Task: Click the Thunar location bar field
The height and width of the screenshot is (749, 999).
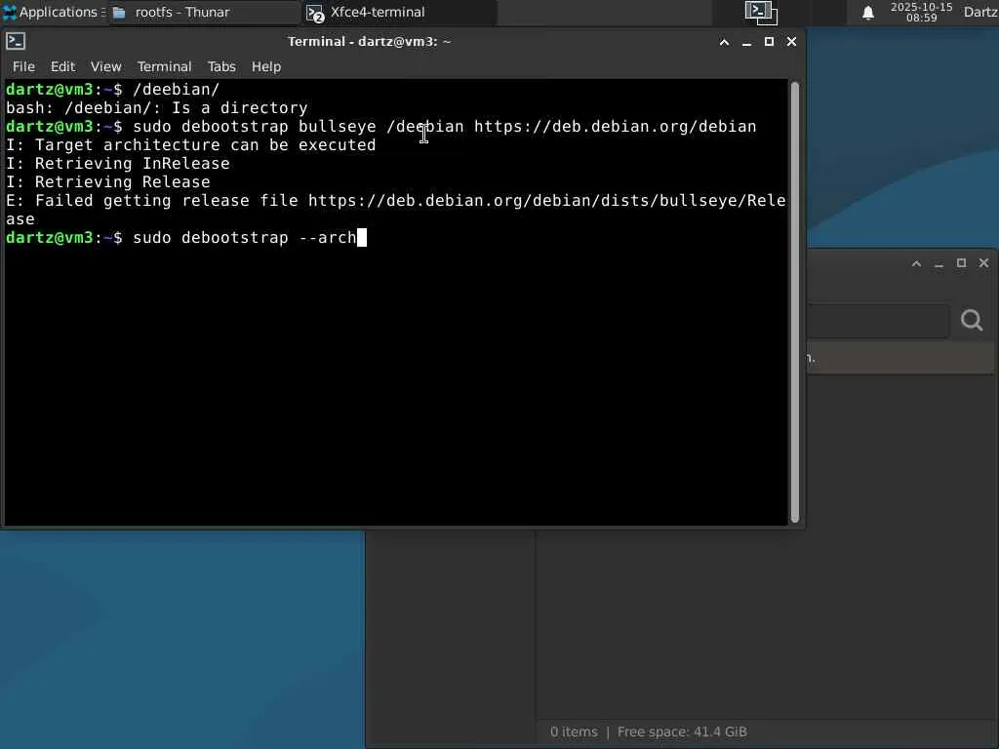Action: coord(878,320)
